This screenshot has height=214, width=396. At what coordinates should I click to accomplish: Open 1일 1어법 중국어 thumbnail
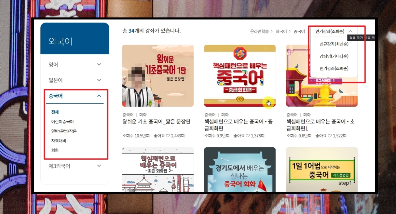pos(322,170)
